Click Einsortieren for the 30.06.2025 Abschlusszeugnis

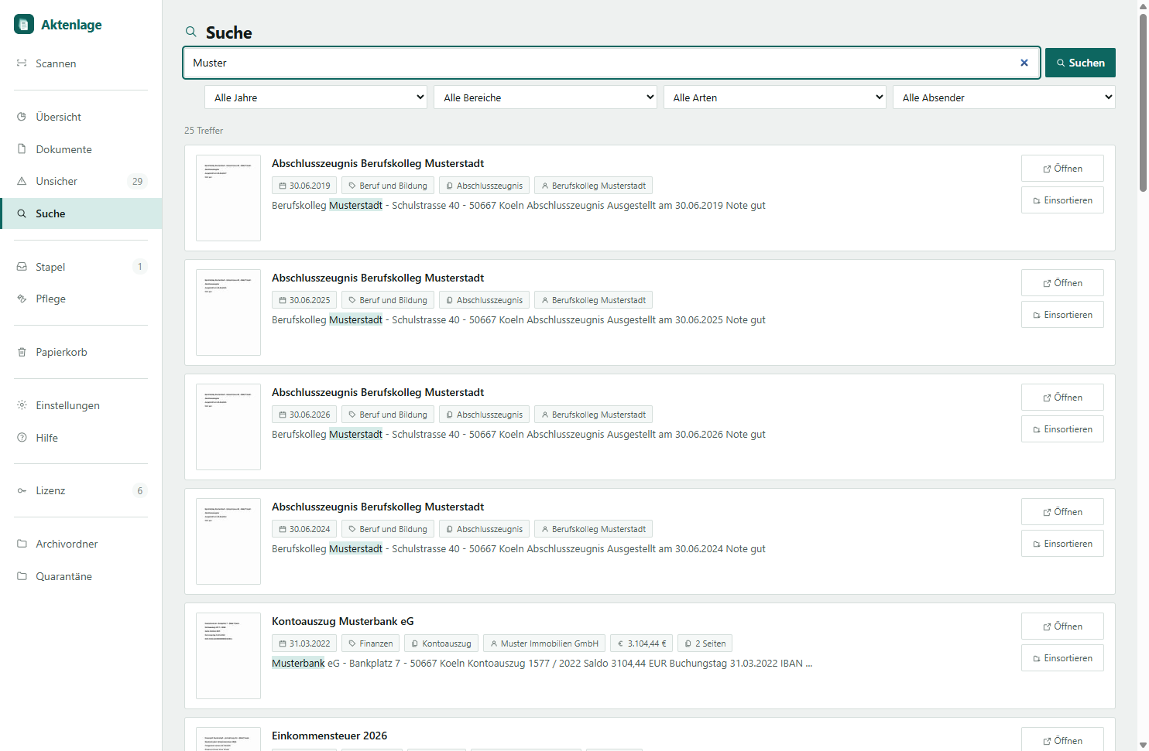(x=1062, y=315)
